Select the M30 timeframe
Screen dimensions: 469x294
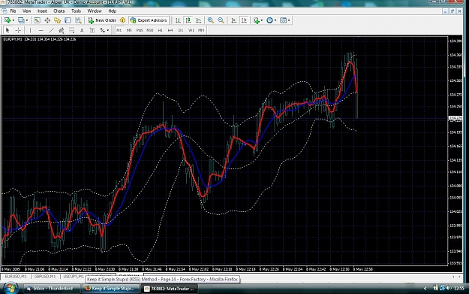[x=150, y=30]
